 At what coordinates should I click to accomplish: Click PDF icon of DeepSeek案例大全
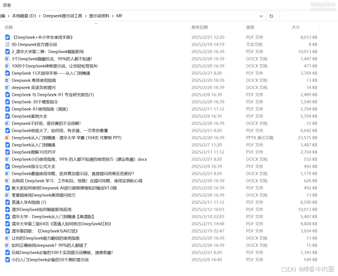(7, 116)
